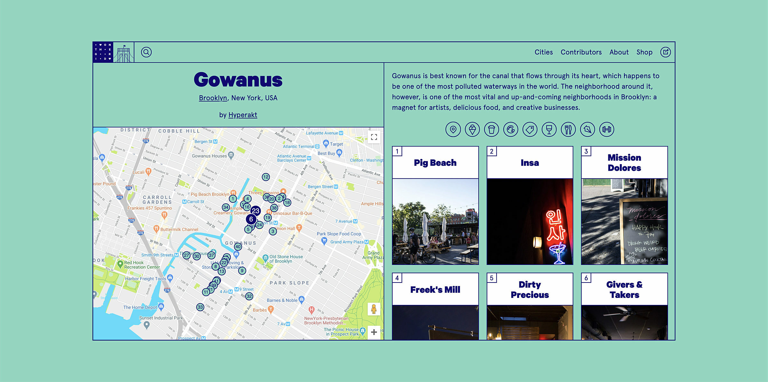Toggle fullscreen view of the map
This screenshot has width=768, height=382.
coord(374,137)
